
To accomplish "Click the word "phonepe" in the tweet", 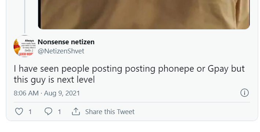I will 176,69.
